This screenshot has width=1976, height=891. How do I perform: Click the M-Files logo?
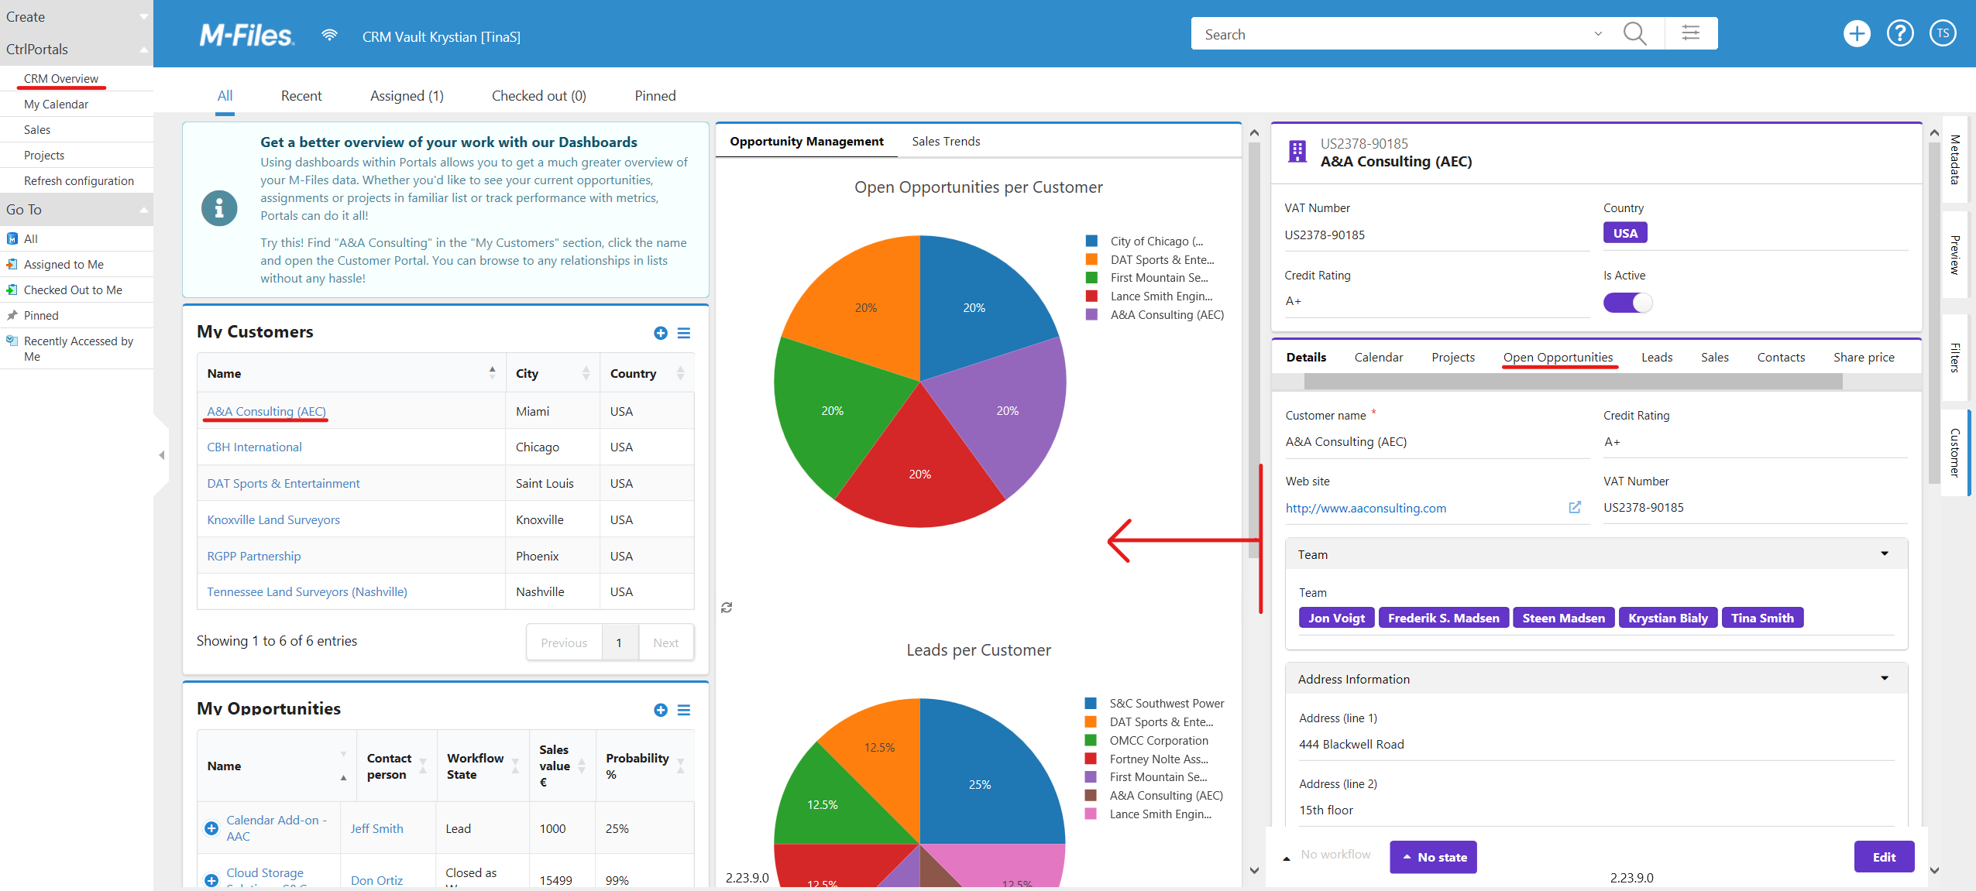pyautogui.click(x=246, y=36)
